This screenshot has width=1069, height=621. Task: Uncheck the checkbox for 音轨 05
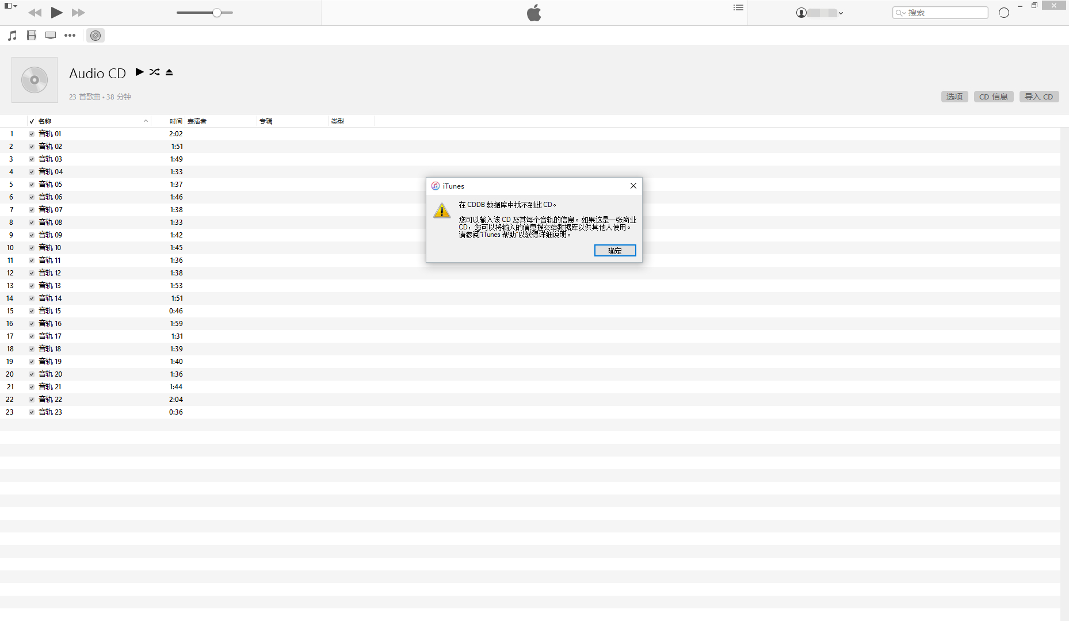click(x=32, y=185)
